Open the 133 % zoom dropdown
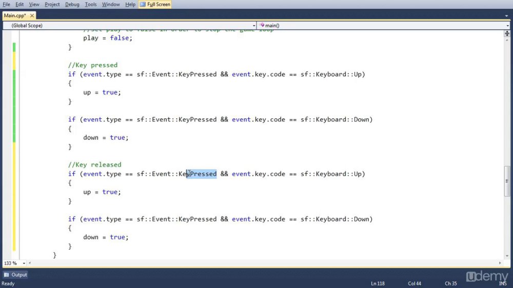 click(24, 263)
